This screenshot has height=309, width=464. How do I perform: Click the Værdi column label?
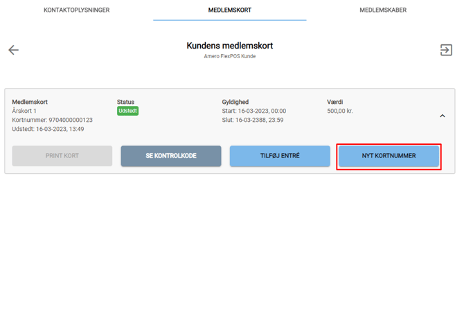(335, 102)
